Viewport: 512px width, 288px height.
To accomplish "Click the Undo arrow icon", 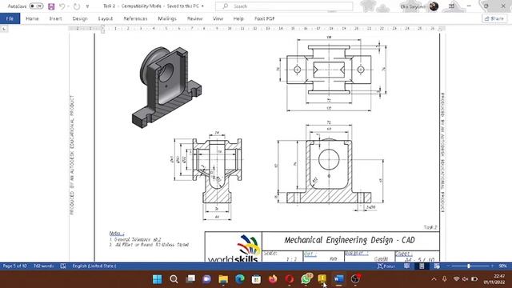I will tap(62, 6).
